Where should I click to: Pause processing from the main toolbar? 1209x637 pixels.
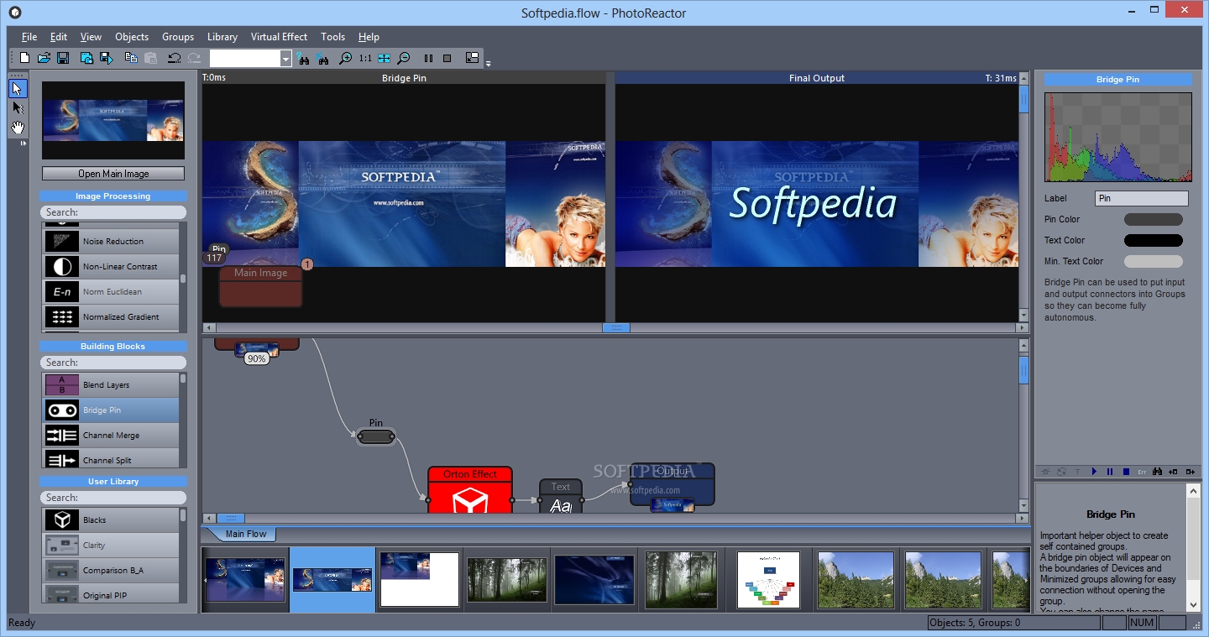[428, 59]
